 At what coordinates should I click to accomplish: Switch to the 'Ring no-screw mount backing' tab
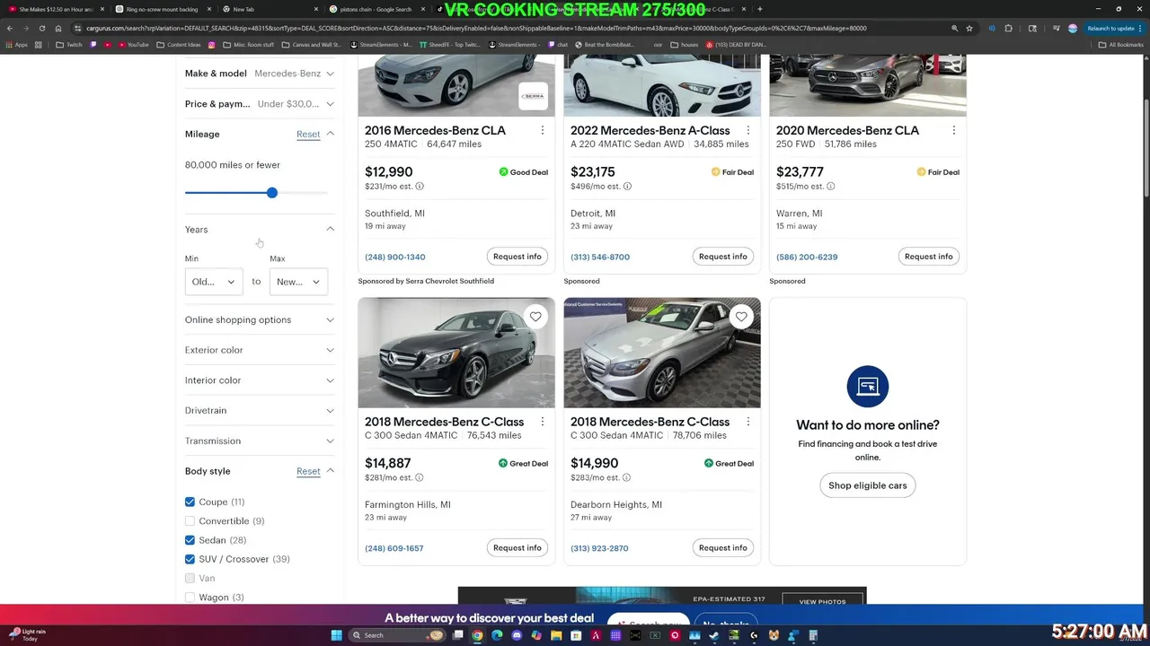(x=162, y=9)
